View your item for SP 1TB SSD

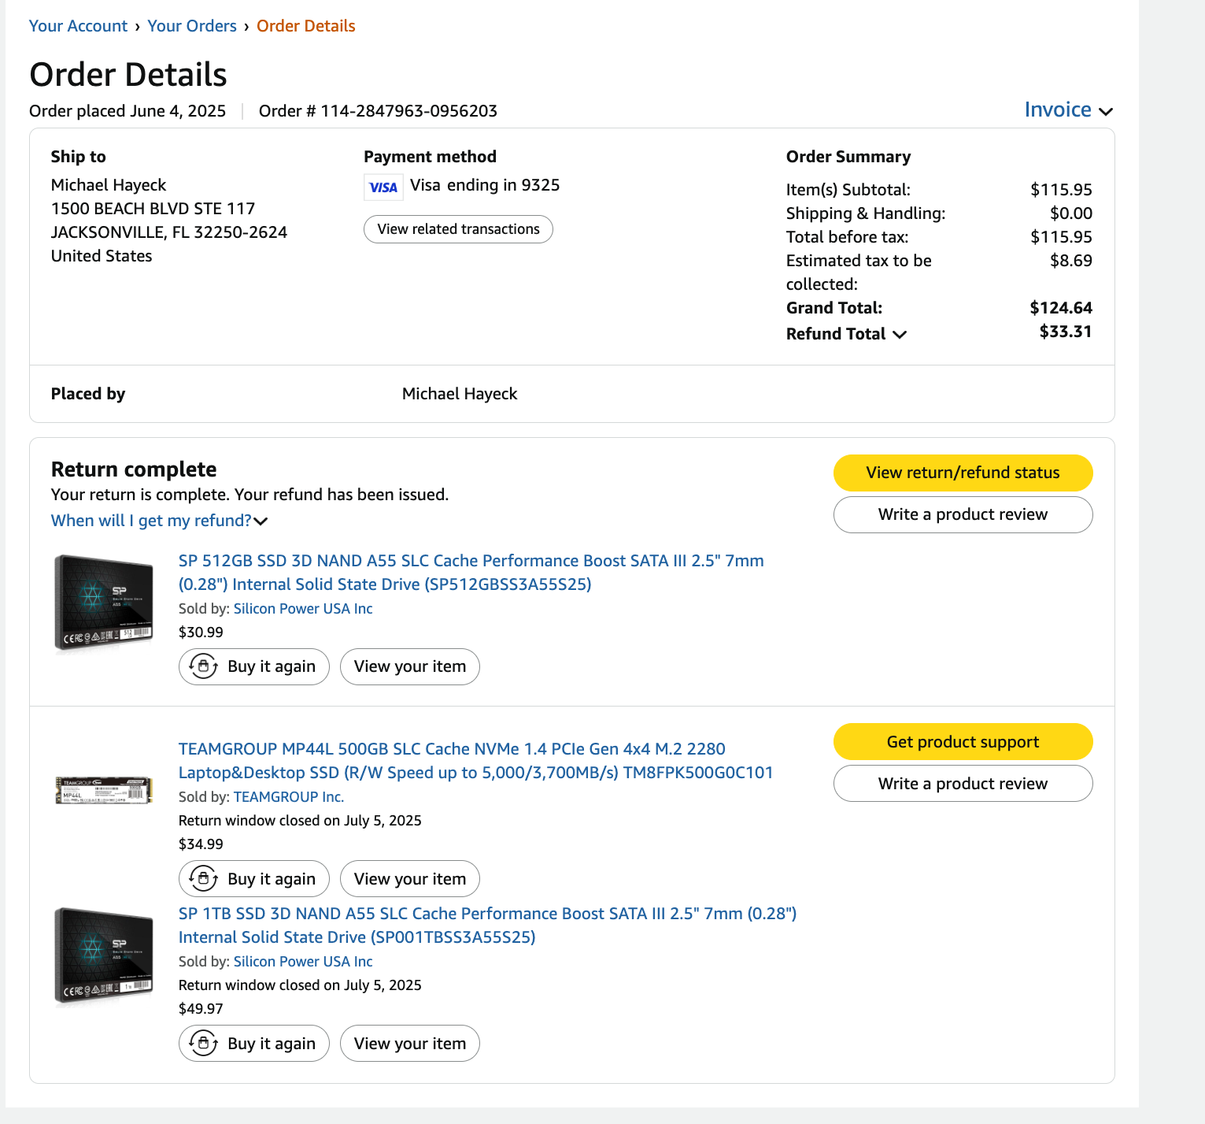point(409,1043)
